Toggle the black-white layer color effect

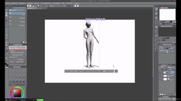point(169,48)
